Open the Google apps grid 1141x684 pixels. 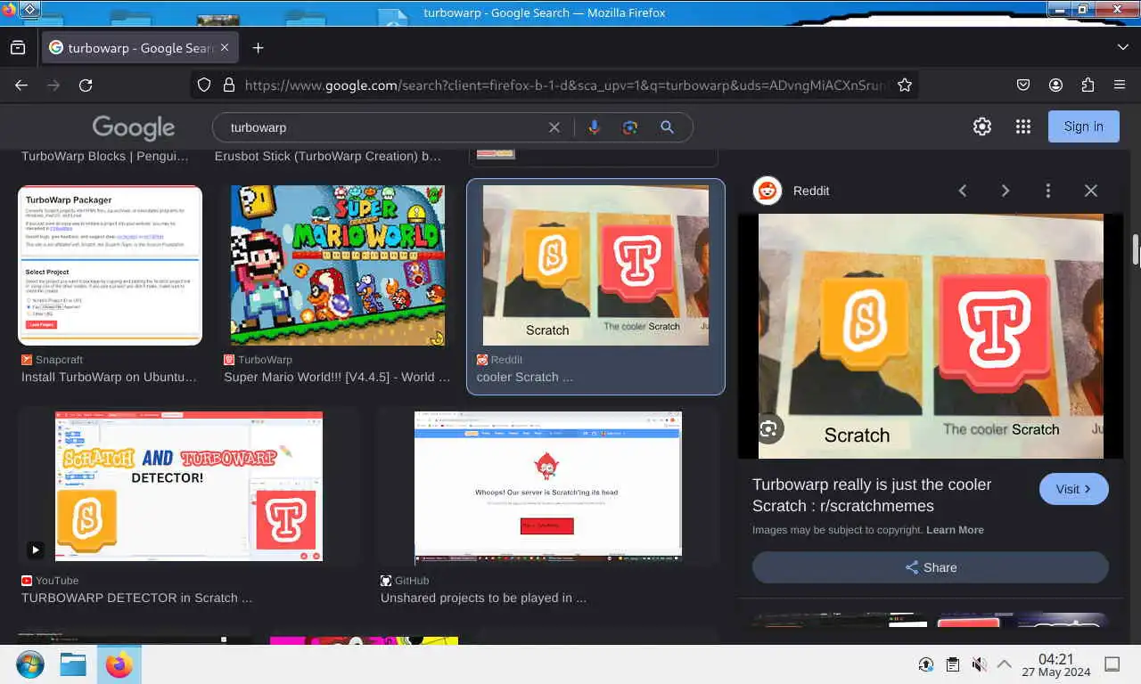[x=1023, y=126]
